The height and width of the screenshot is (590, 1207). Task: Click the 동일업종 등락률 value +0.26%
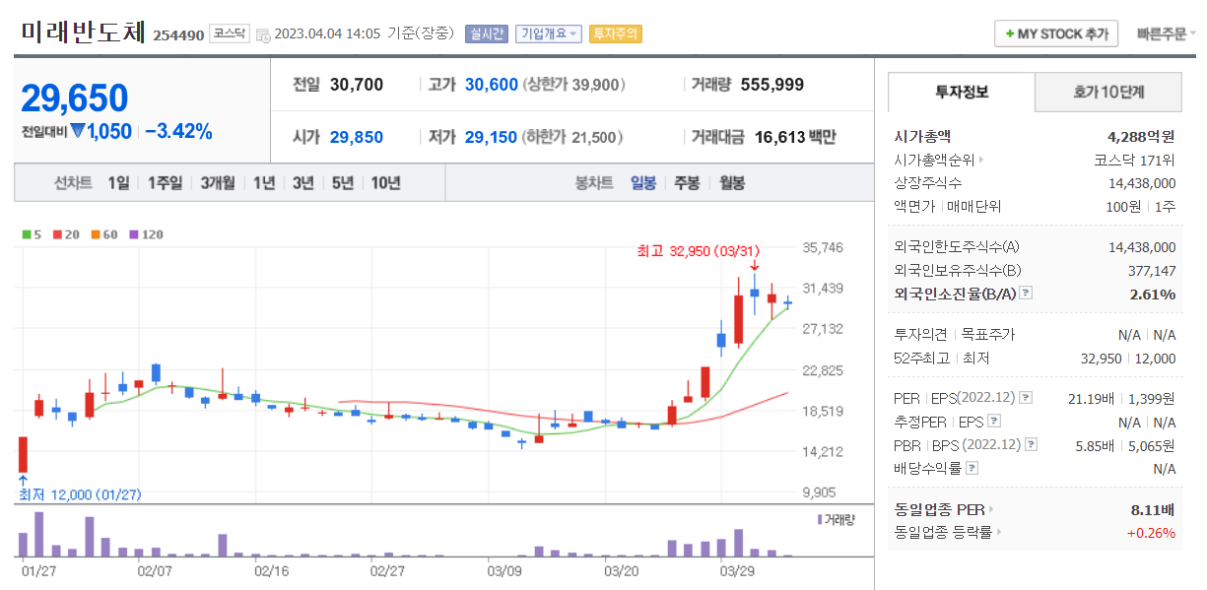point(1151,533)
